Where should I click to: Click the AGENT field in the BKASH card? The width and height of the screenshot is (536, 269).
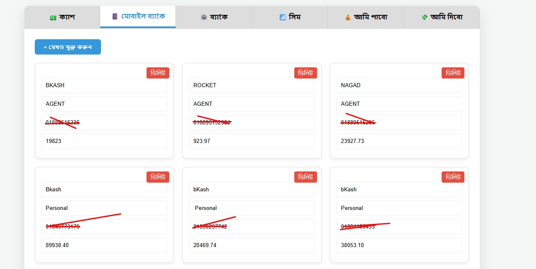104,104
